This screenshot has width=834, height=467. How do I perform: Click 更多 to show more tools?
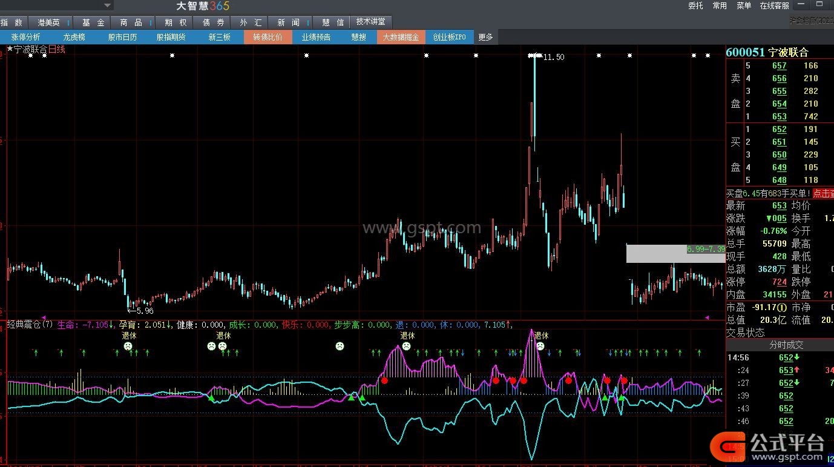point(485,37)
